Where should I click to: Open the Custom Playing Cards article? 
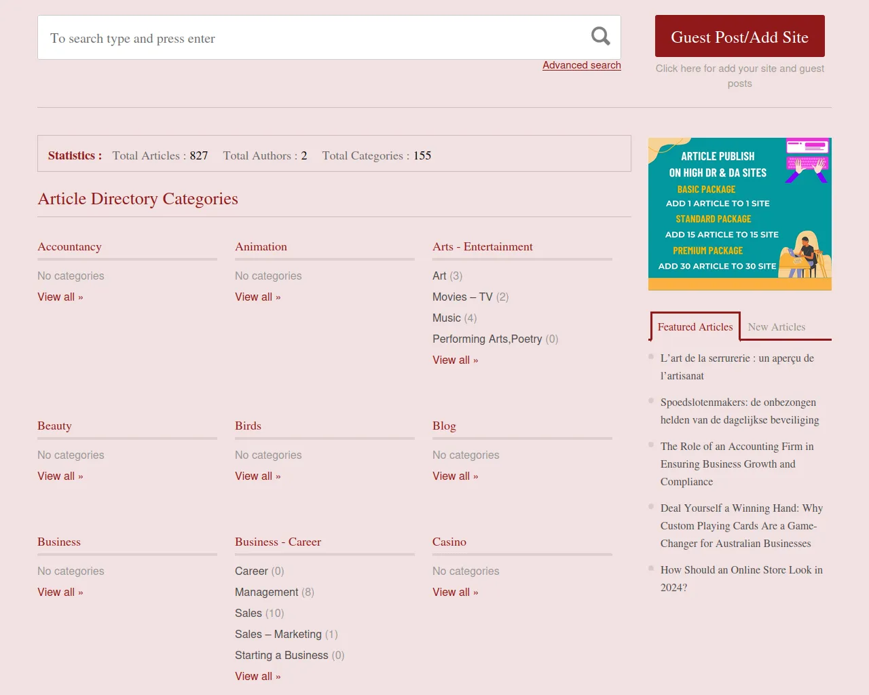741,526
